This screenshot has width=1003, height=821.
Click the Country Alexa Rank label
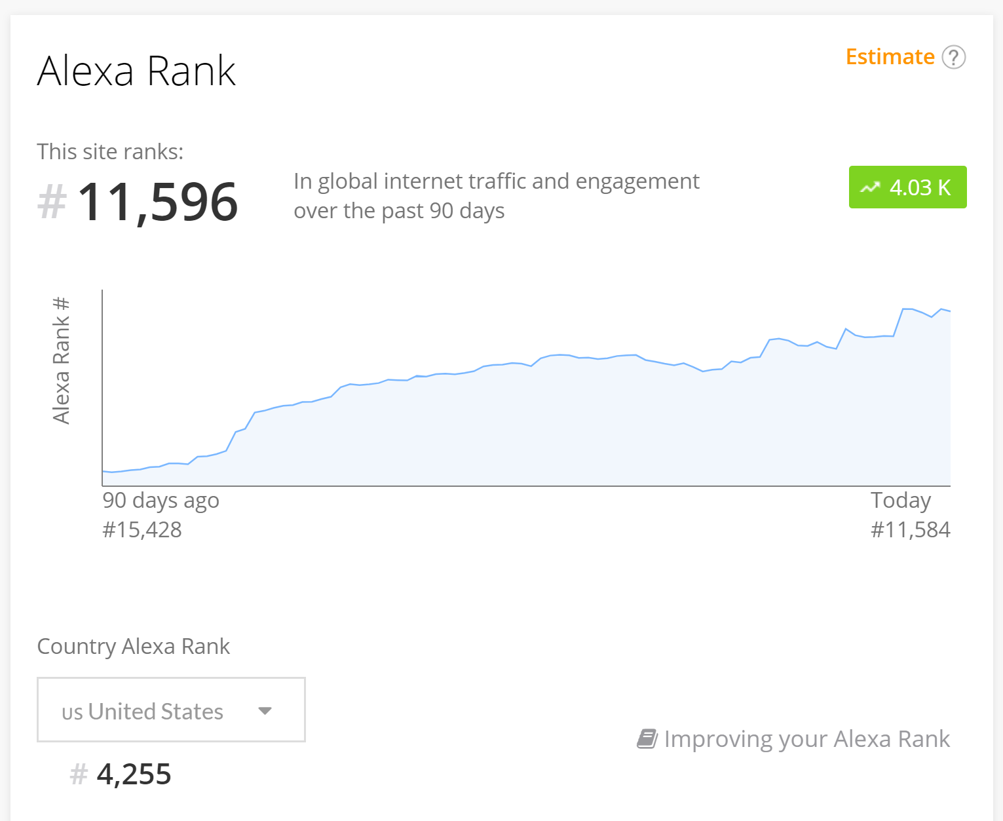tap(134, 647)
